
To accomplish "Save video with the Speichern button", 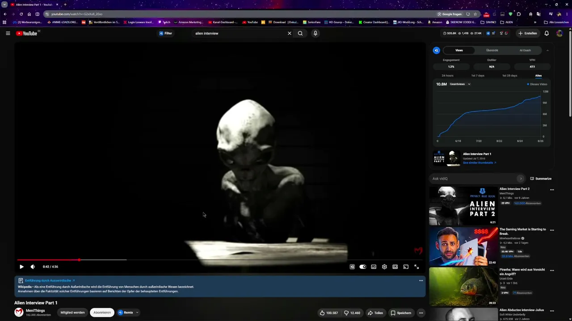I will coord(401,313).
